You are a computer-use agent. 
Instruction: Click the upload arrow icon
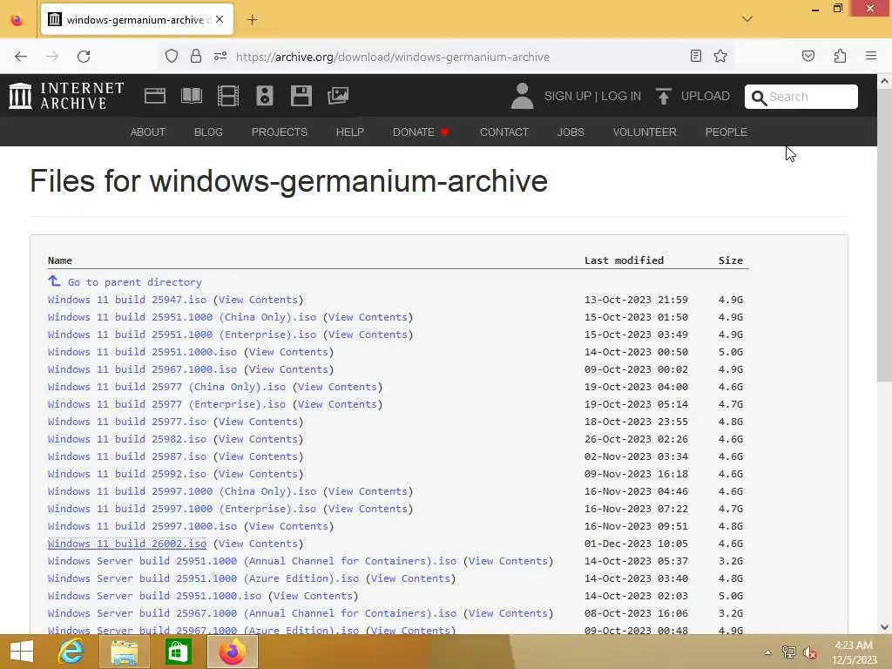663,96
